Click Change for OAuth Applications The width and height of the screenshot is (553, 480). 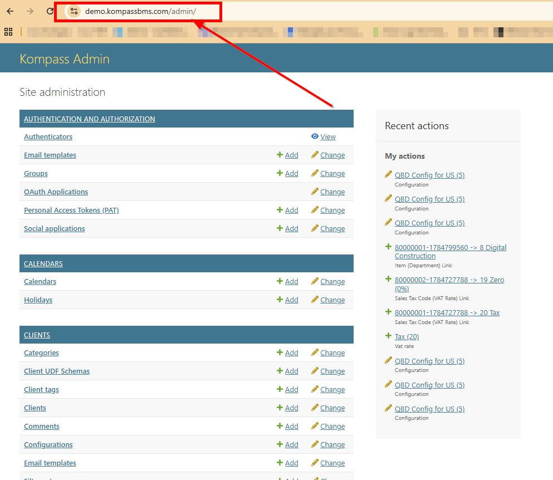point(328,192)
